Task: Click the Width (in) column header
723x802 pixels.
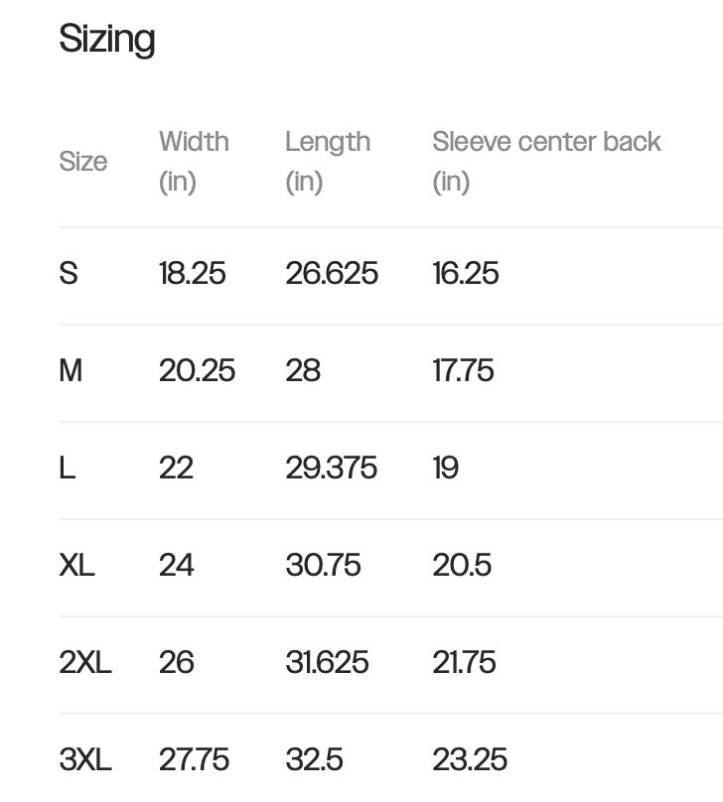Action: 194,161
